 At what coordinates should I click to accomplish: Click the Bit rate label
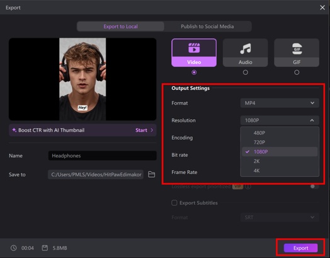coord(179,155)
